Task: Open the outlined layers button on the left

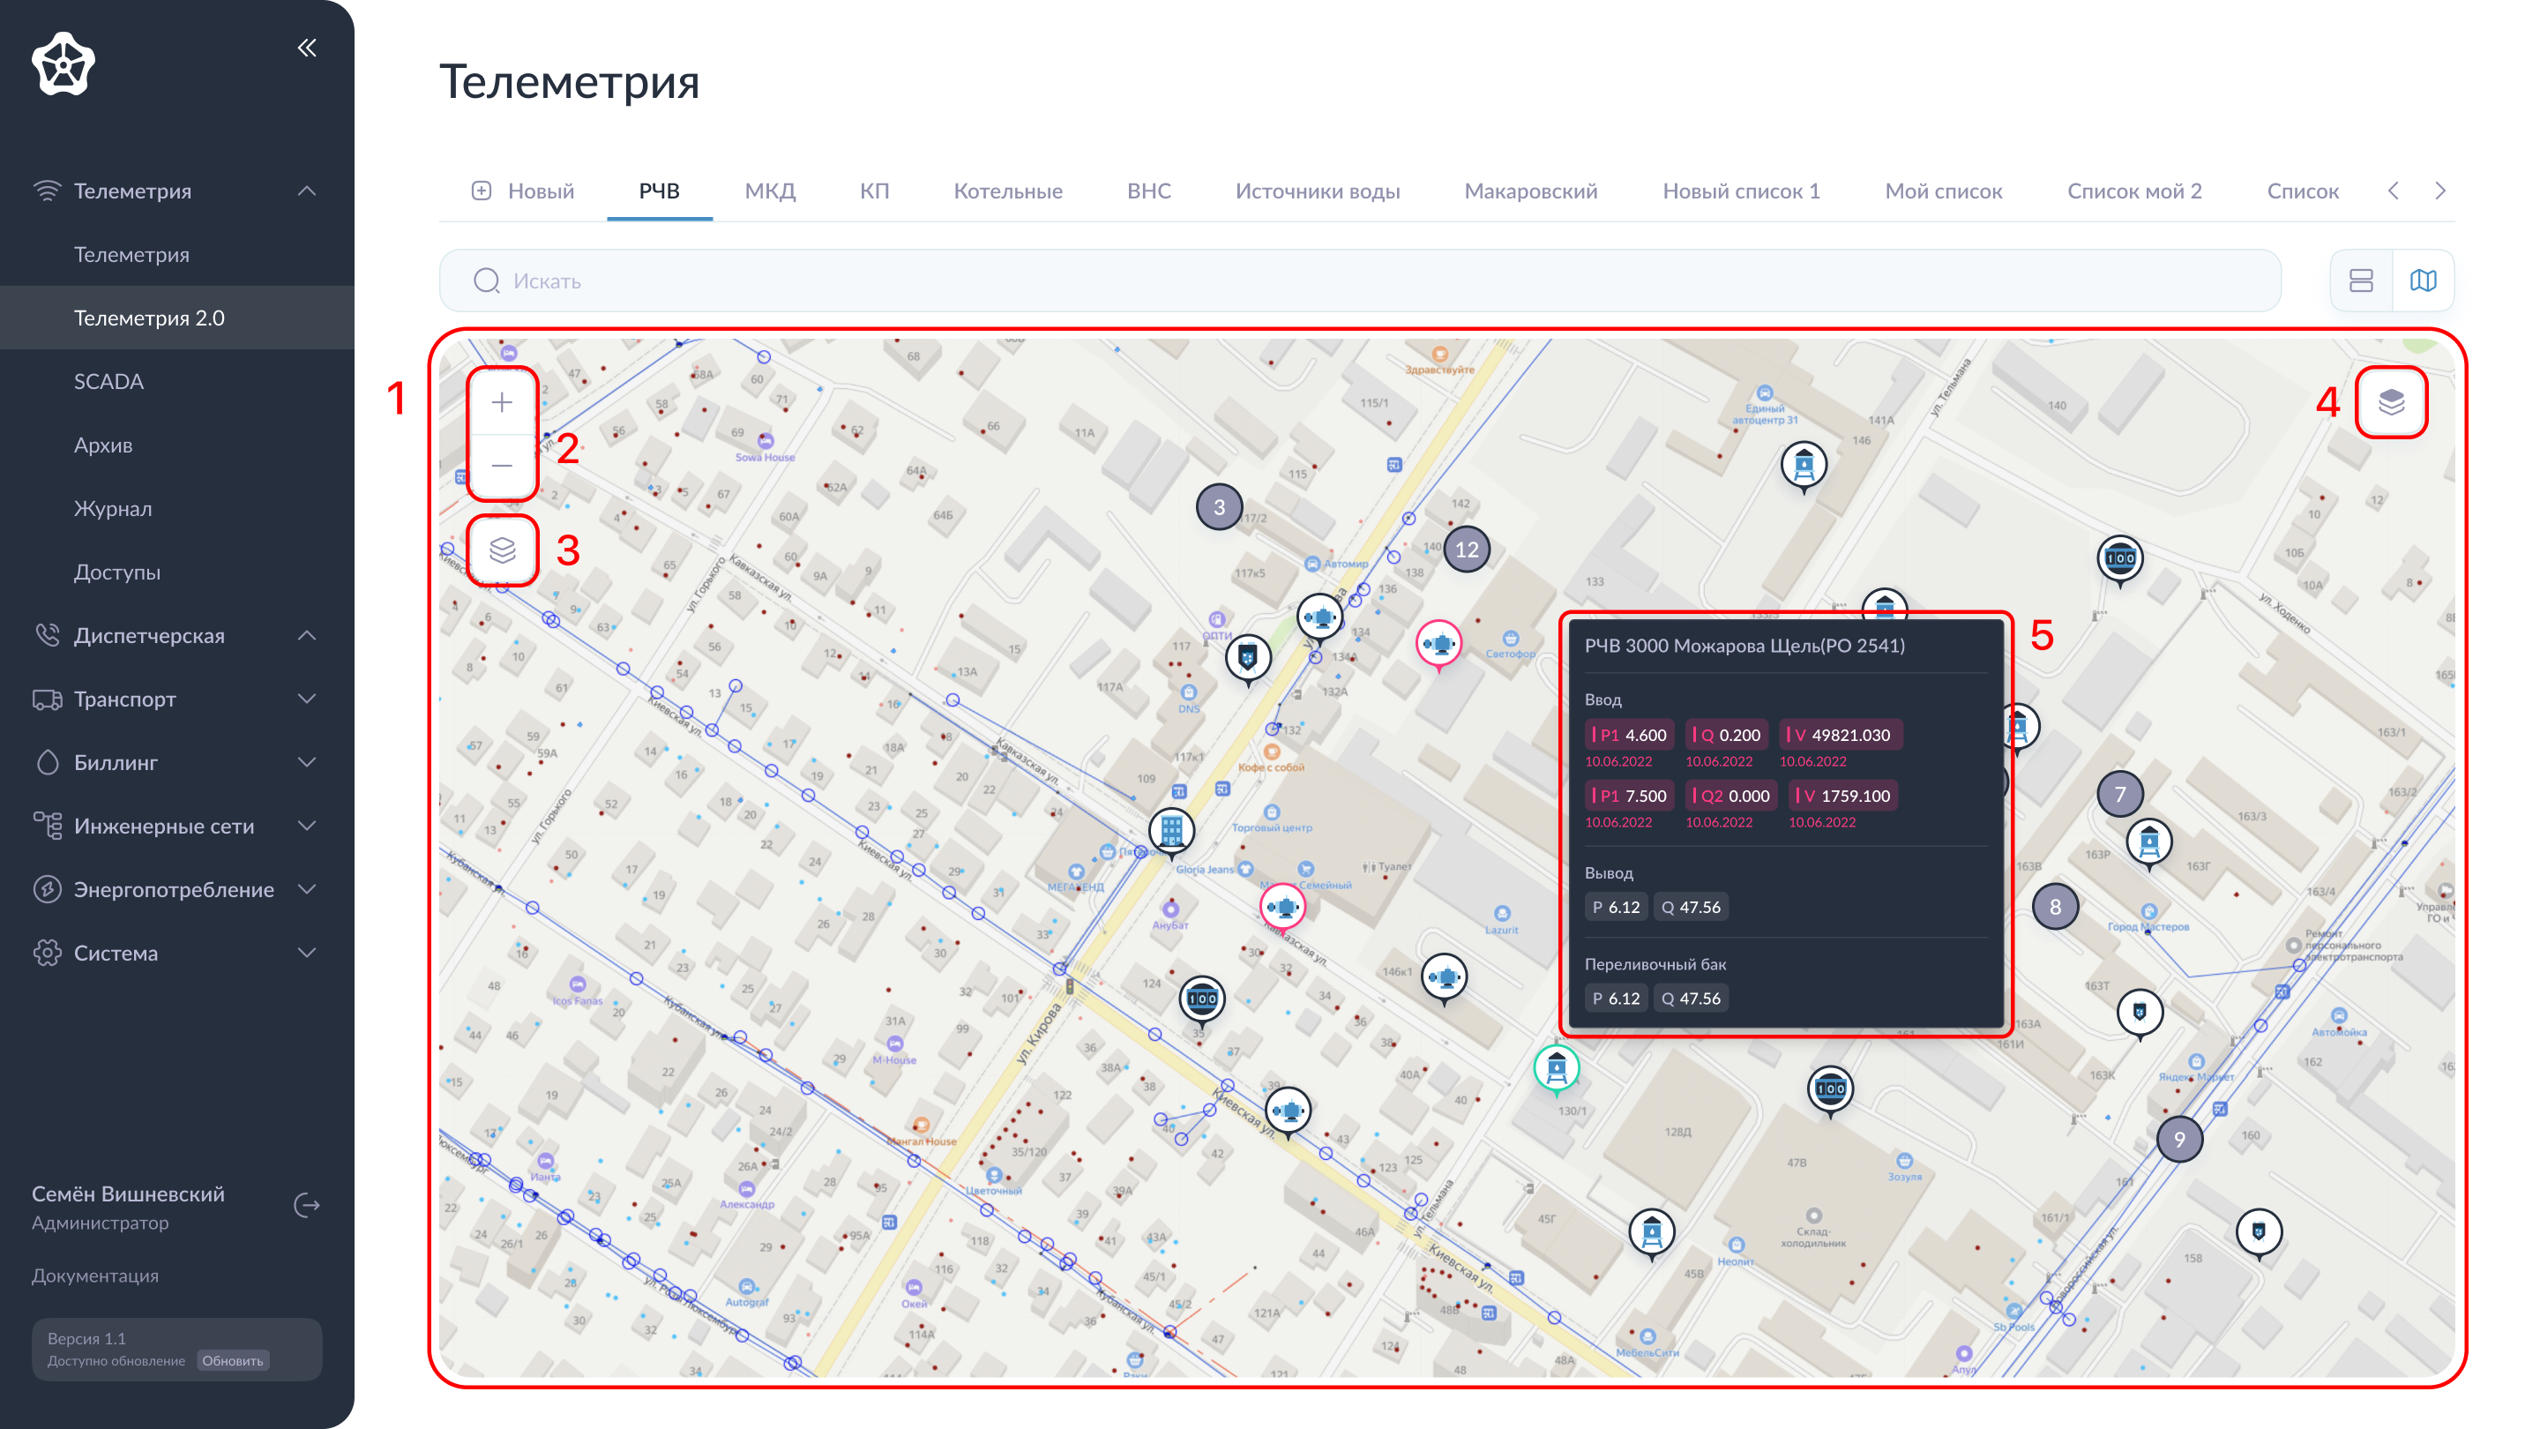Action: coord(502,550)
